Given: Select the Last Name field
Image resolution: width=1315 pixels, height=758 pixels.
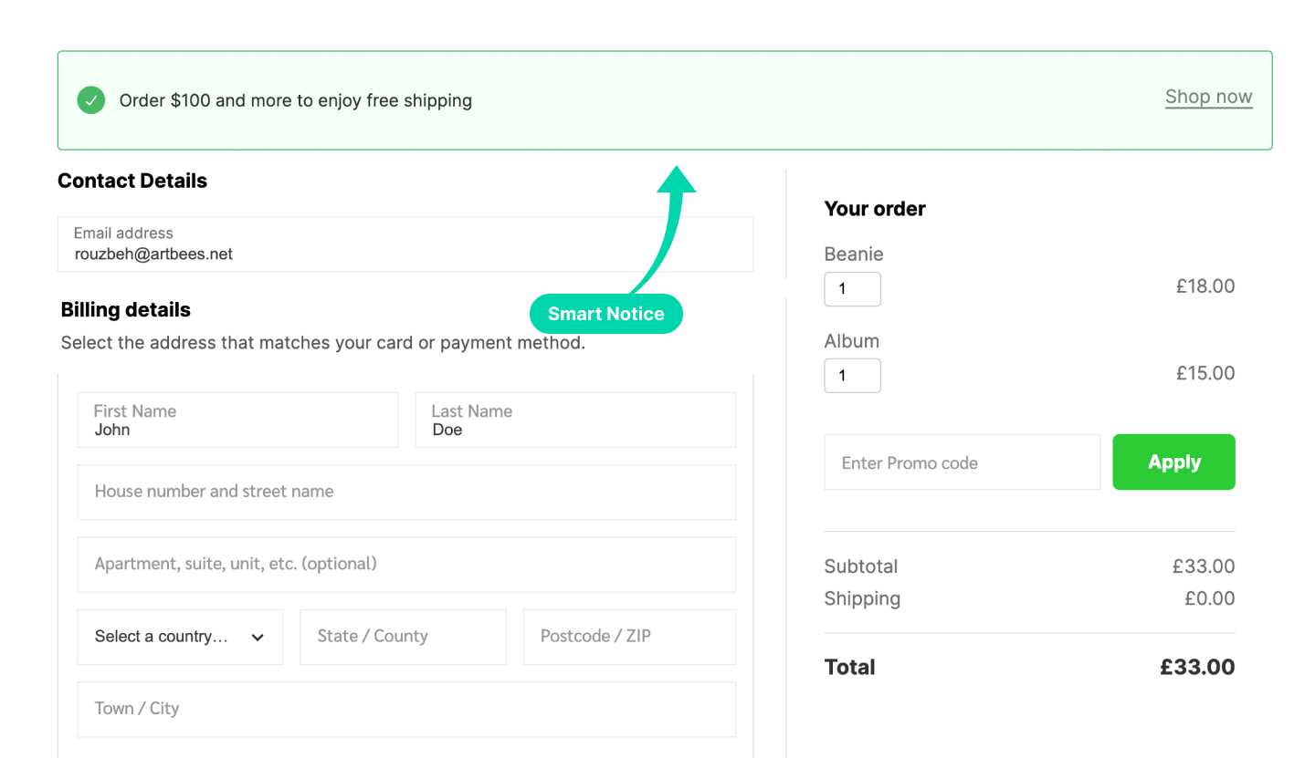Looking at the screenshot, I should click(575, 421).
